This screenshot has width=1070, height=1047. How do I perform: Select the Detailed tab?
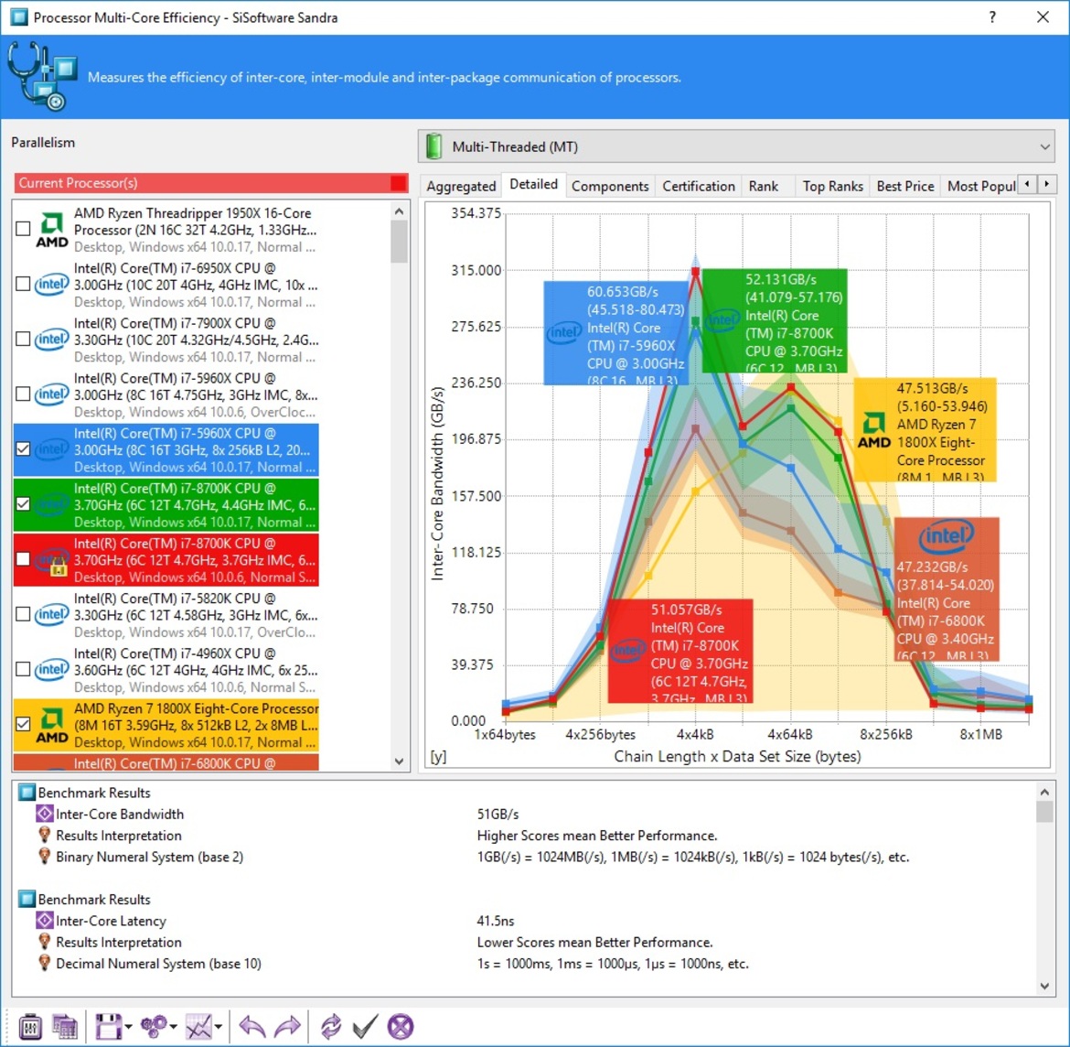tap(534, 184)
